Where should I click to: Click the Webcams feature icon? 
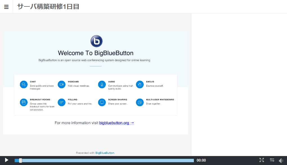tap(62, 84)
